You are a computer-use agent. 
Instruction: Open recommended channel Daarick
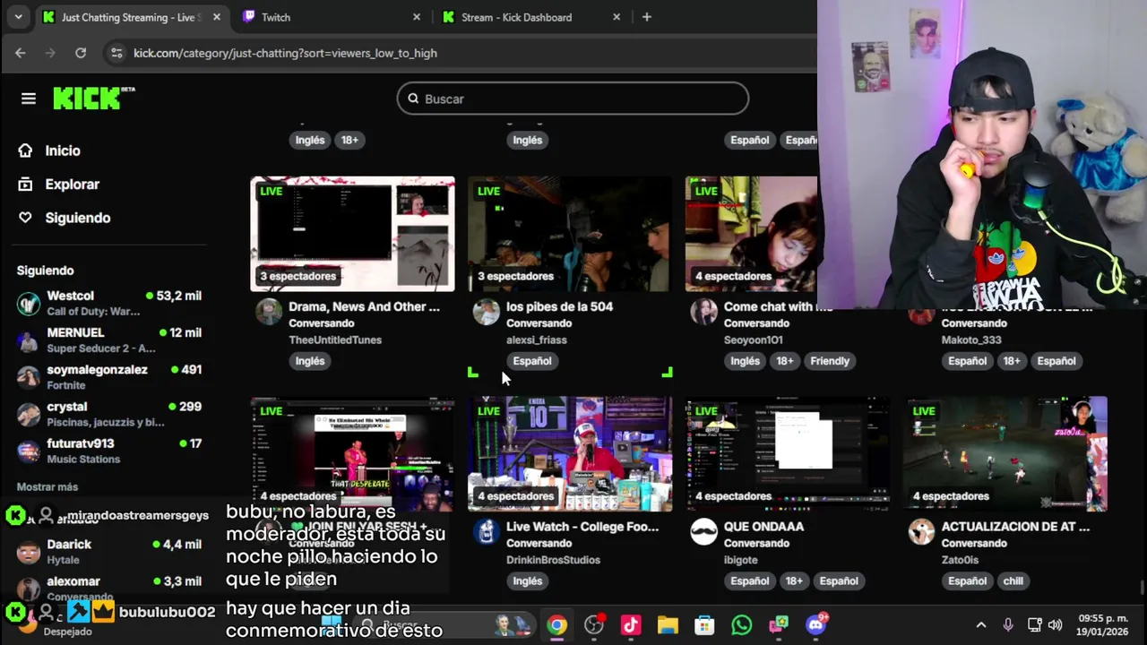tap(109, 551)
